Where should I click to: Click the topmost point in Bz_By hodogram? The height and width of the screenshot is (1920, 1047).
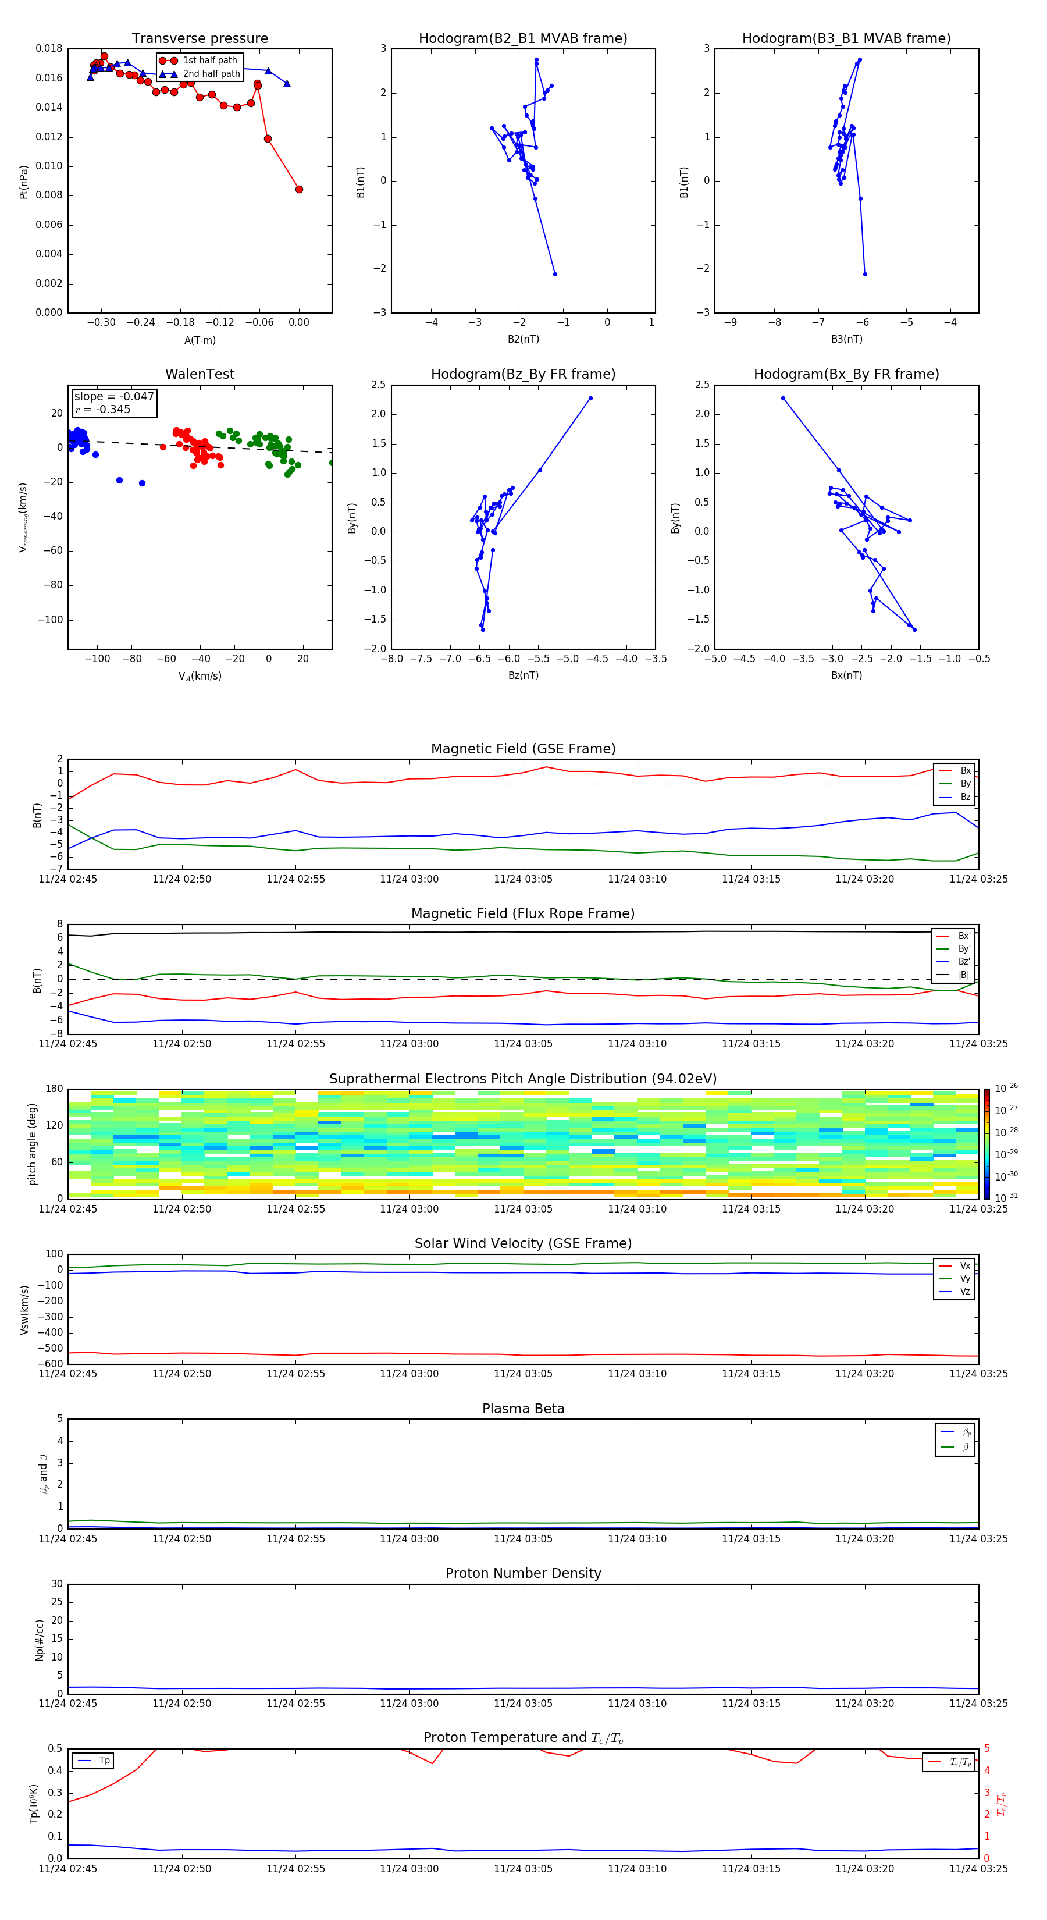pyautogui.click(x=590, y=399)
